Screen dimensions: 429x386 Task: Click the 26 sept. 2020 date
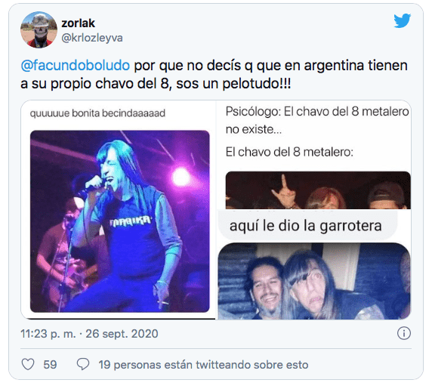point(122,334)
